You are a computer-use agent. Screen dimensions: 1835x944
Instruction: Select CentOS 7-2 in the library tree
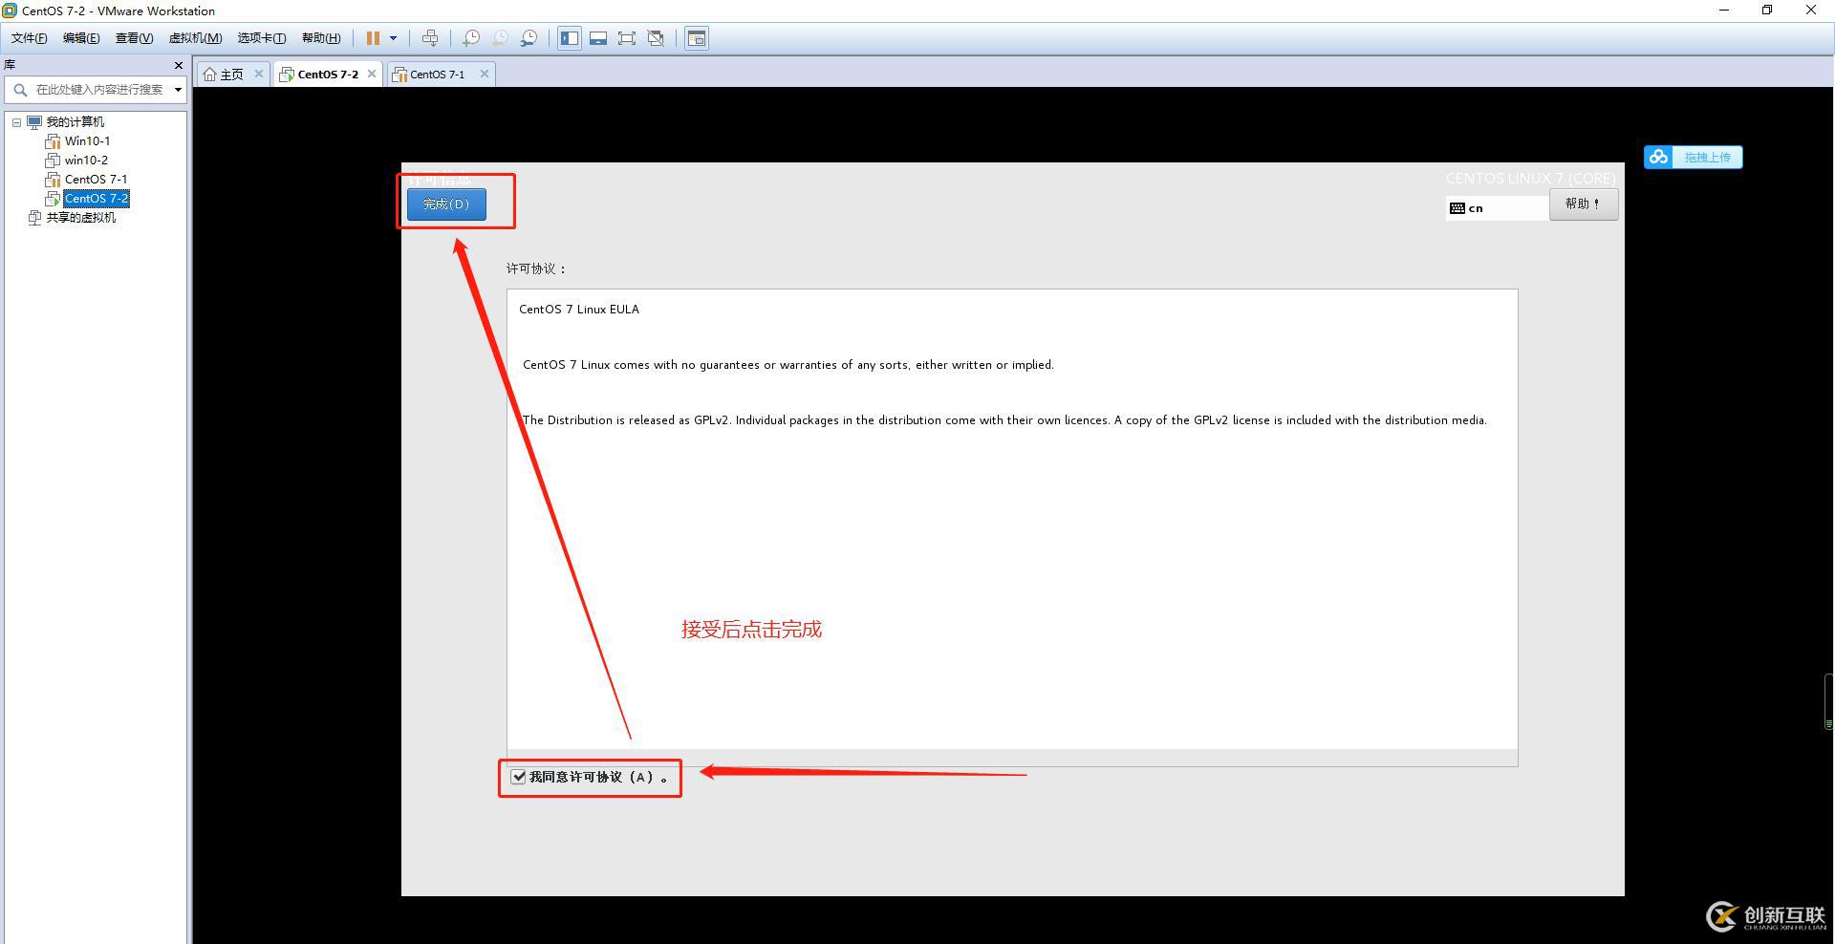[97, 199]
